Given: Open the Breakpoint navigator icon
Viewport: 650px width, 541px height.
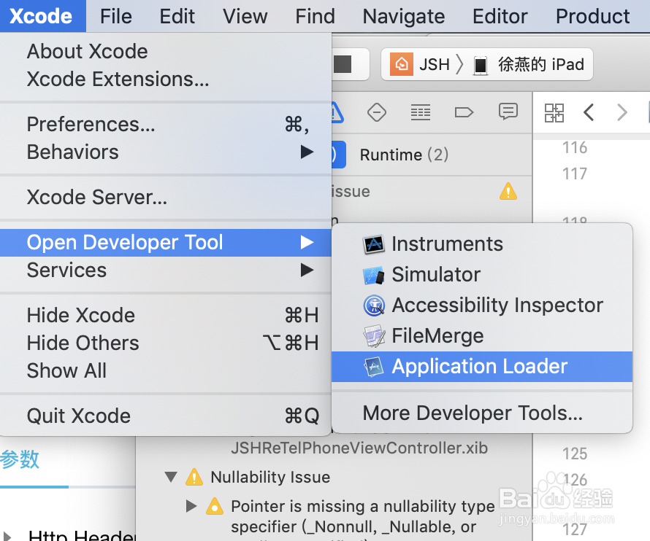Looking at the screenshot, I should click(464, 112).
